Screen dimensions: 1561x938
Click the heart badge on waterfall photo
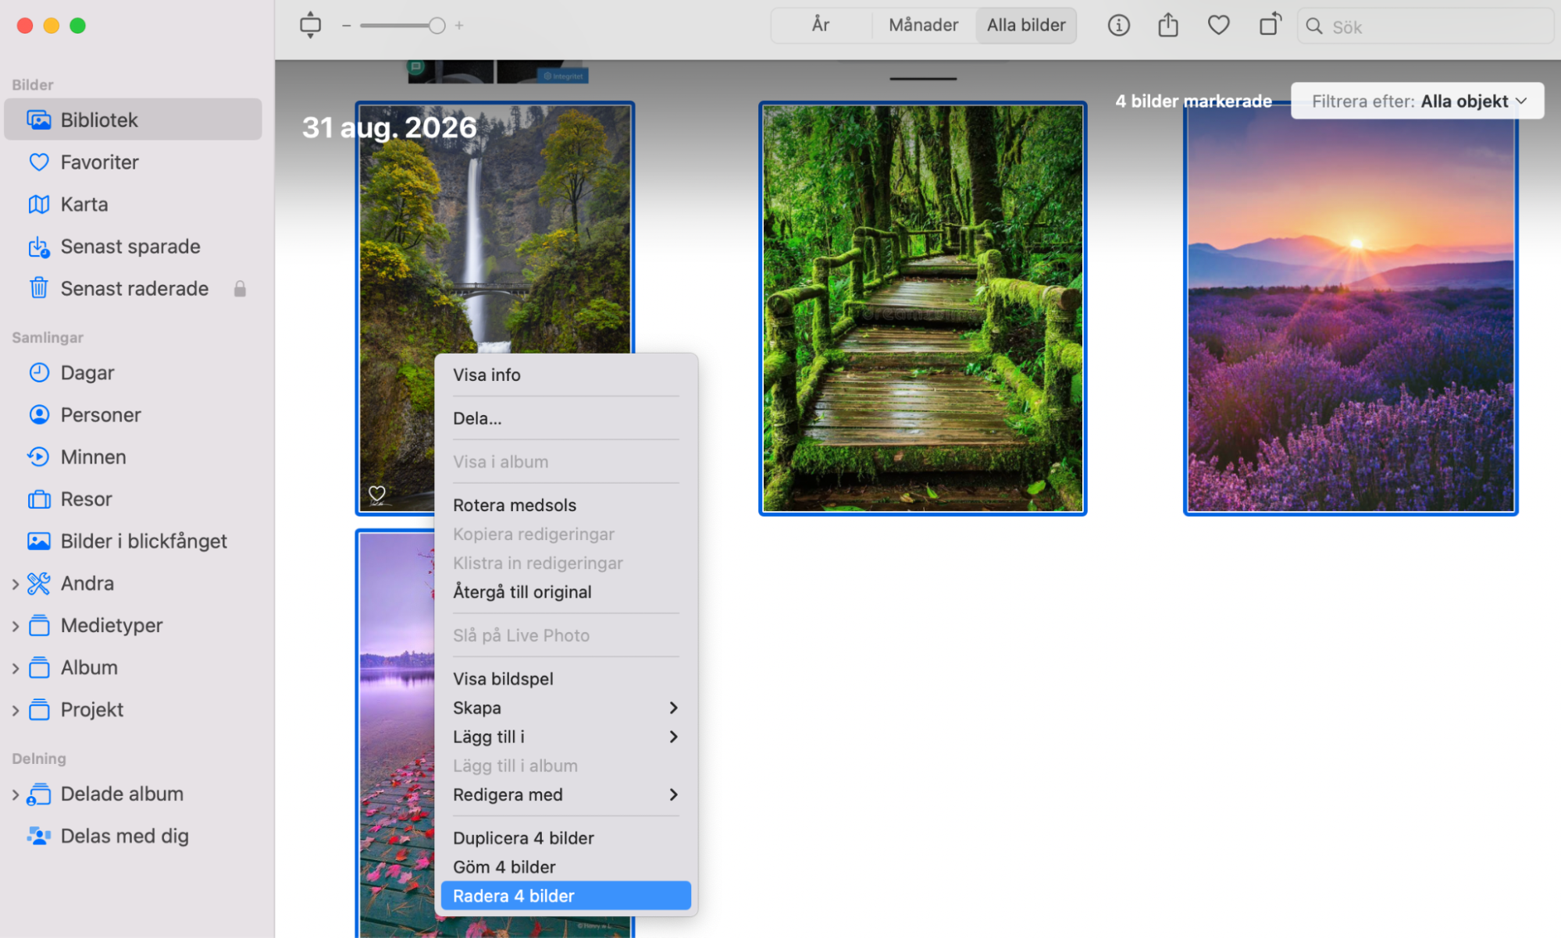pos(377,495)
